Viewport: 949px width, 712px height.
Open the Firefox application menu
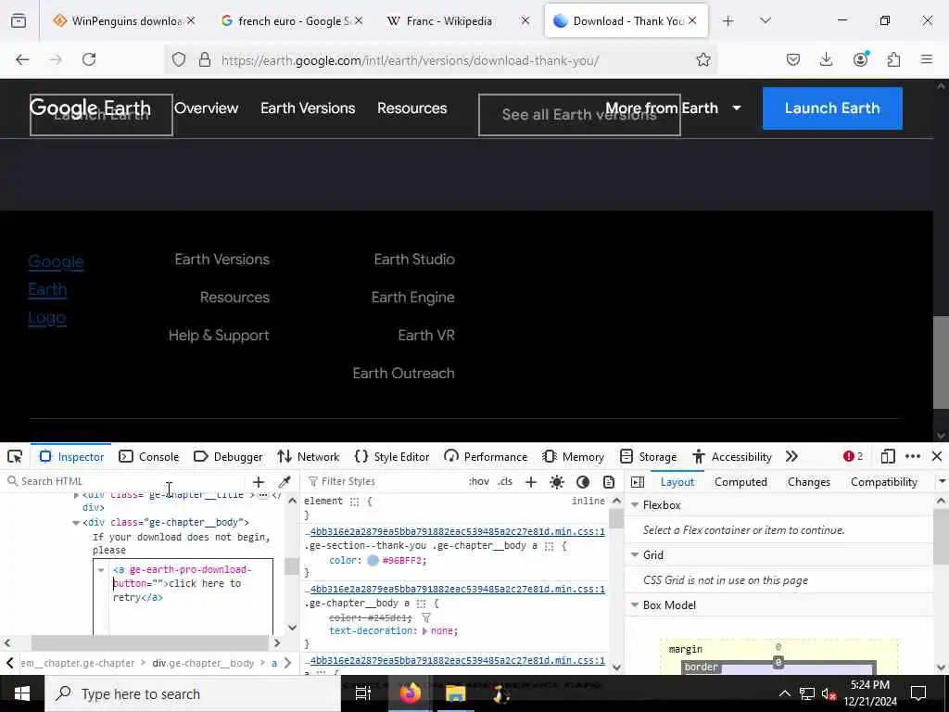[x=926, y=59]
